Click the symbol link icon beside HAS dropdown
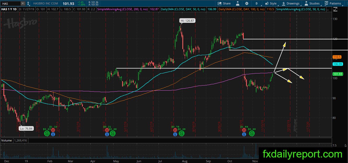This screenshot has width=348, height=163. tap(28, 3)
